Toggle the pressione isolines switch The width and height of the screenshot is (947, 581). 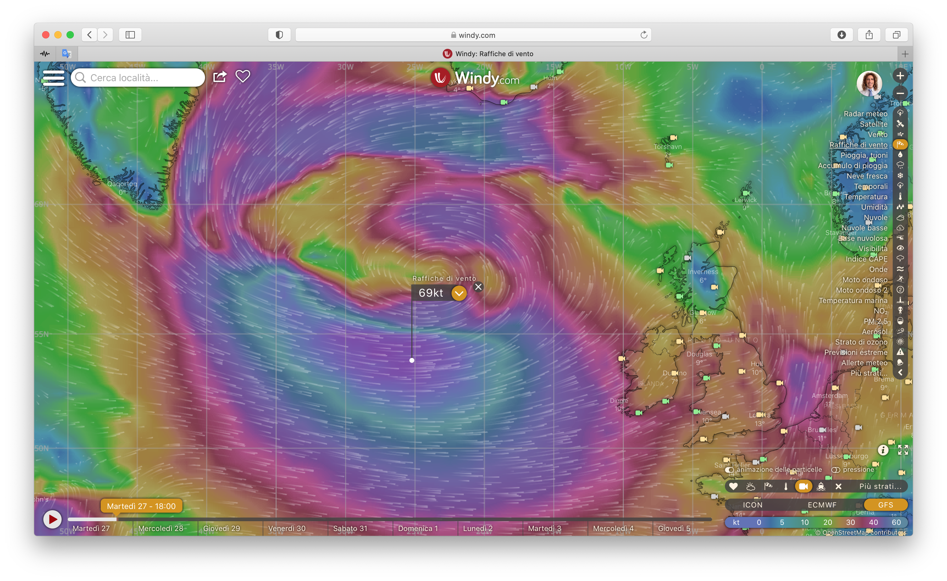click(836, 470)
